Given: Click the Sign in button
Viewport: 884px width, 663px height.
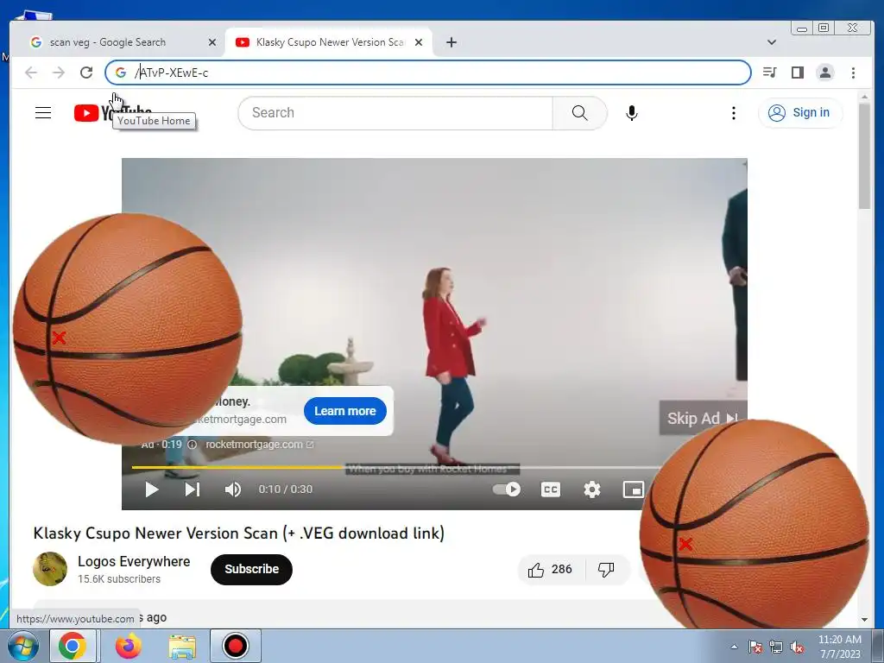Looking at the screenshot, I should (x=800, y=113).
